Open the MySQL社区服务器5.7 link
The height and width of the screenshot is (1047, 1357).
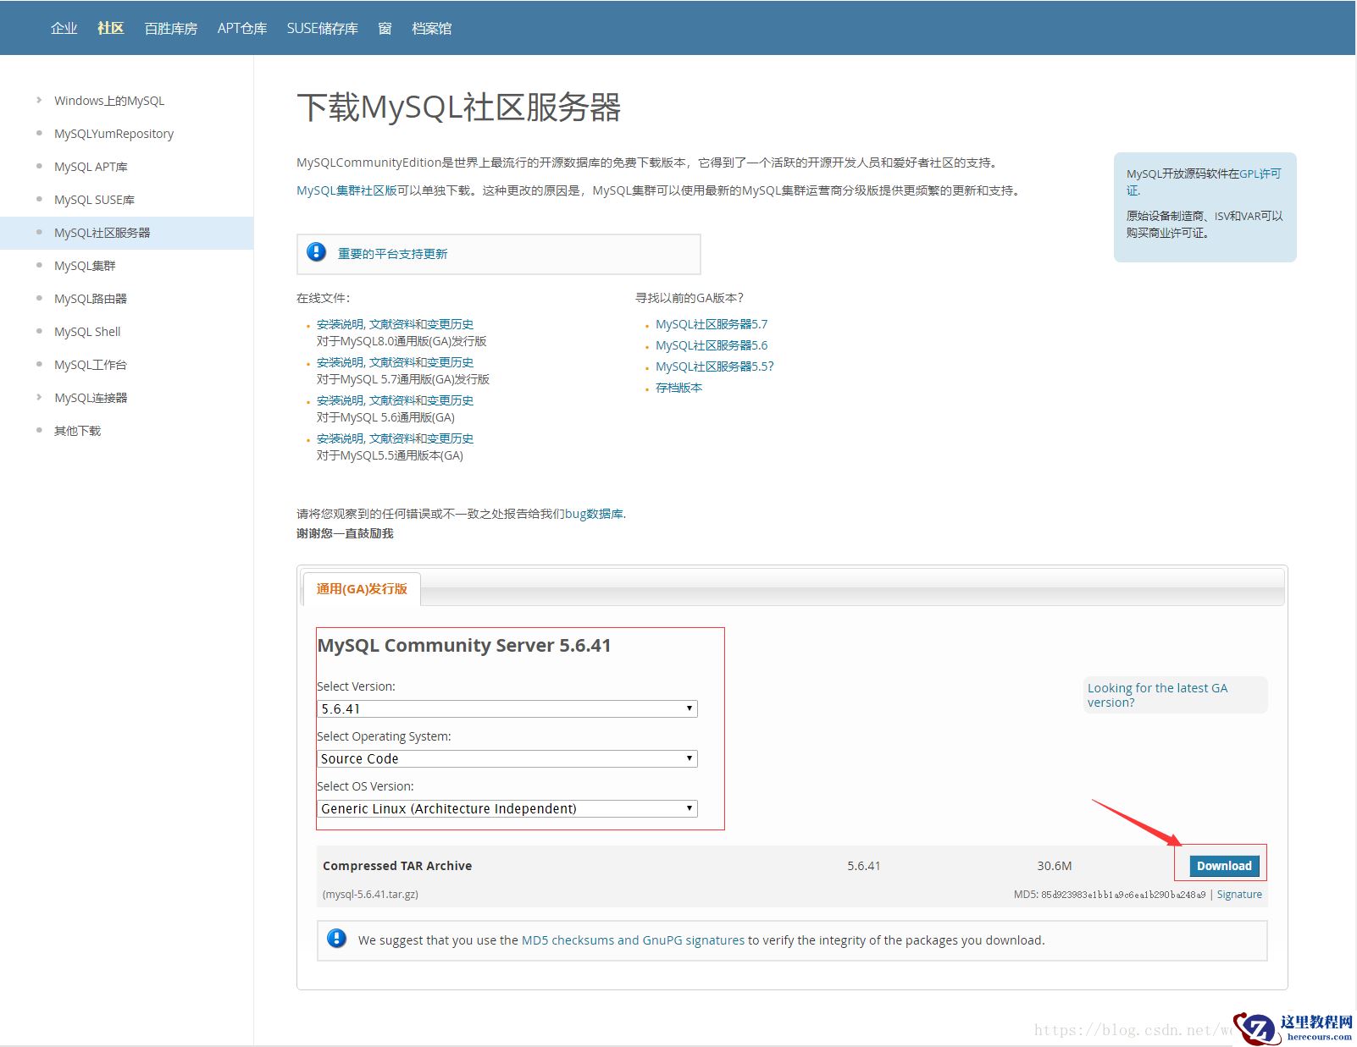(x=711, y=324)
